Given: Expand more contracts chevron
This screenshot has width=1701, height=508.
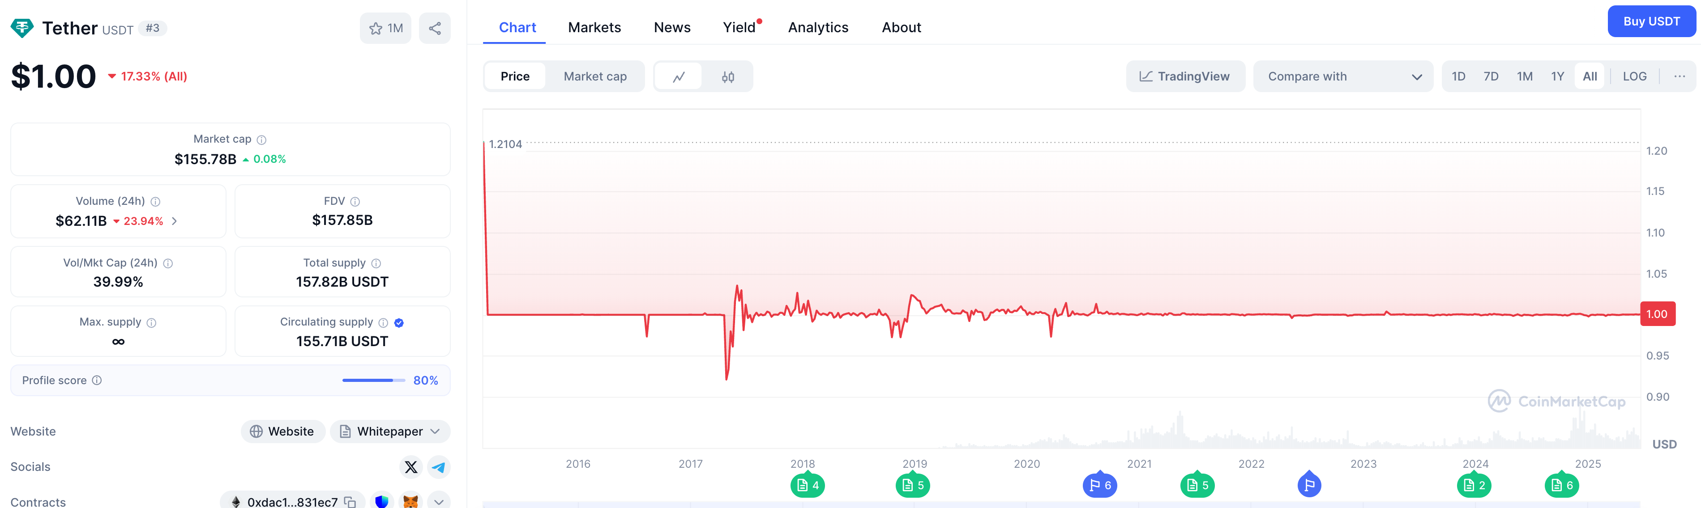Looking at the screenshot, I should tap(439, 501).
